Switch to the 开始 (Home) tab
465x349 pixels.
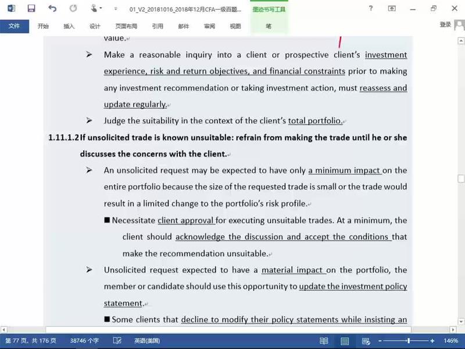point(43,26)
